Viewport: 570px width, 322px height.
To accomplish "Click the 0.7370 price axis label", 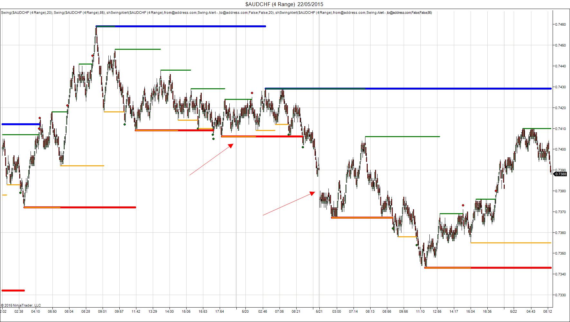I will click(x=560, y=212).
